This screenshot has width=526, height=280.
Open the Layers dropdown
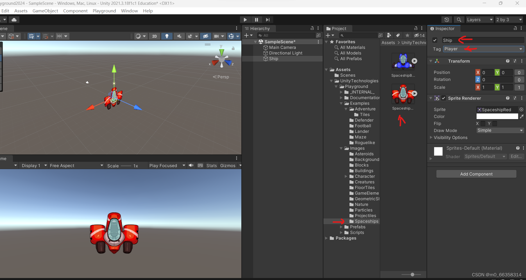[x=480, y=20]
